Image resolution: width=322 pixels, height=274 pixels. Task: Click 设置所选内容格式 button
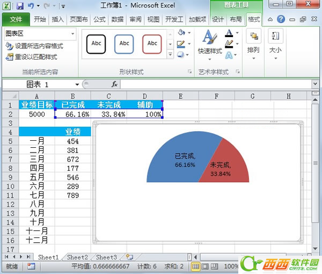[34, 46]
